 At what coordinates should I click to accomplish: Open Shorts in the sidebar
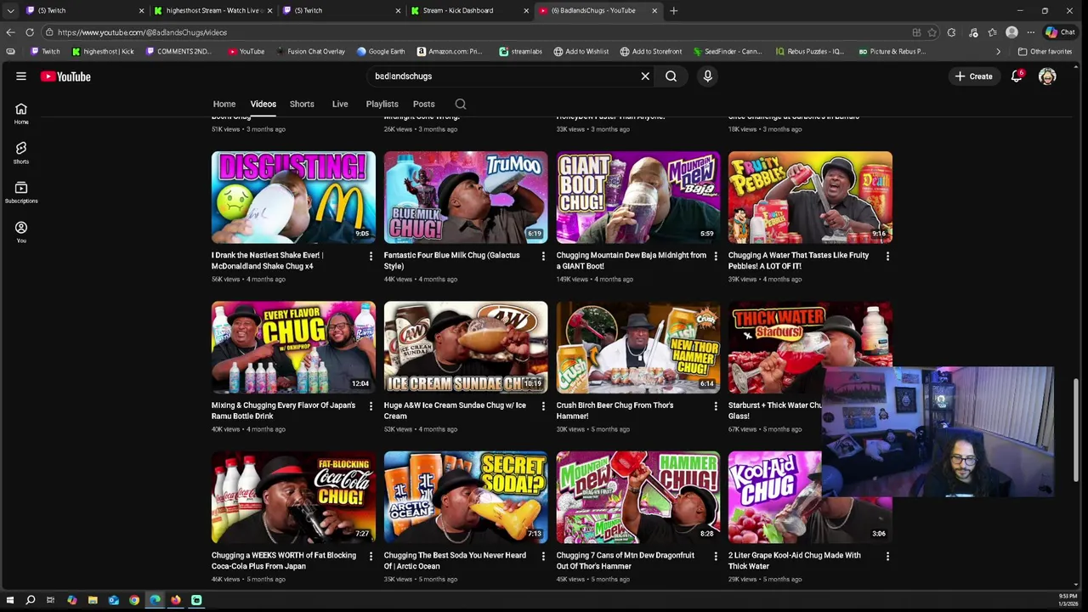[21, 153]
